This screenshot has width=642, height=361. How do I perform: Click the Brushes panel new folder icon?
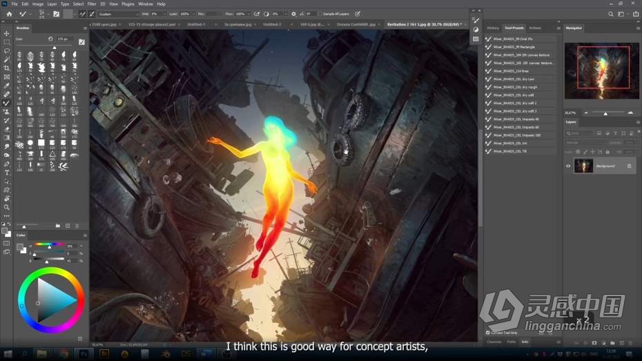coord(58,226)
